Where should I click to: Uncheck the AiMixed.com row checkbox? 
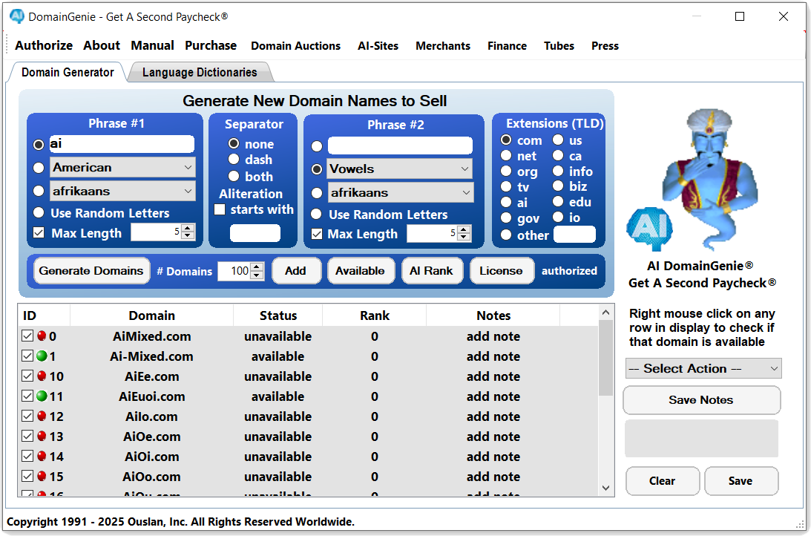click(x=27, y=336)
